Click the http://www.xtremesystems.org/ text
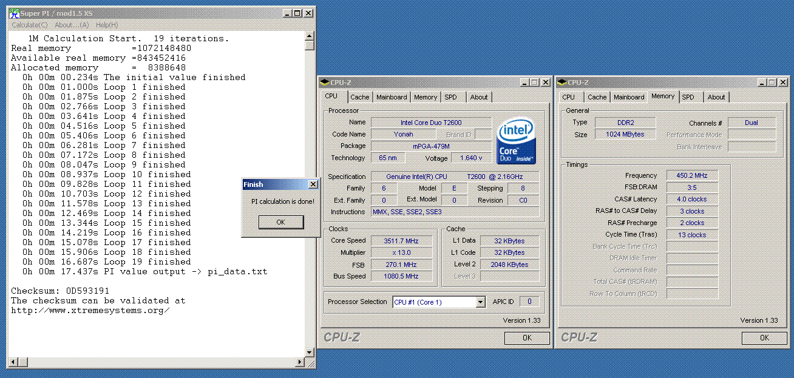794x378 pixels. 90,311
